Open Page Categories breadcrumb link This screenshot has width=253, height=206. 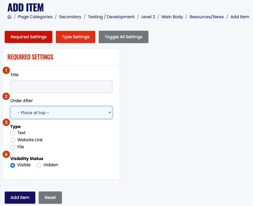point(35,17)
